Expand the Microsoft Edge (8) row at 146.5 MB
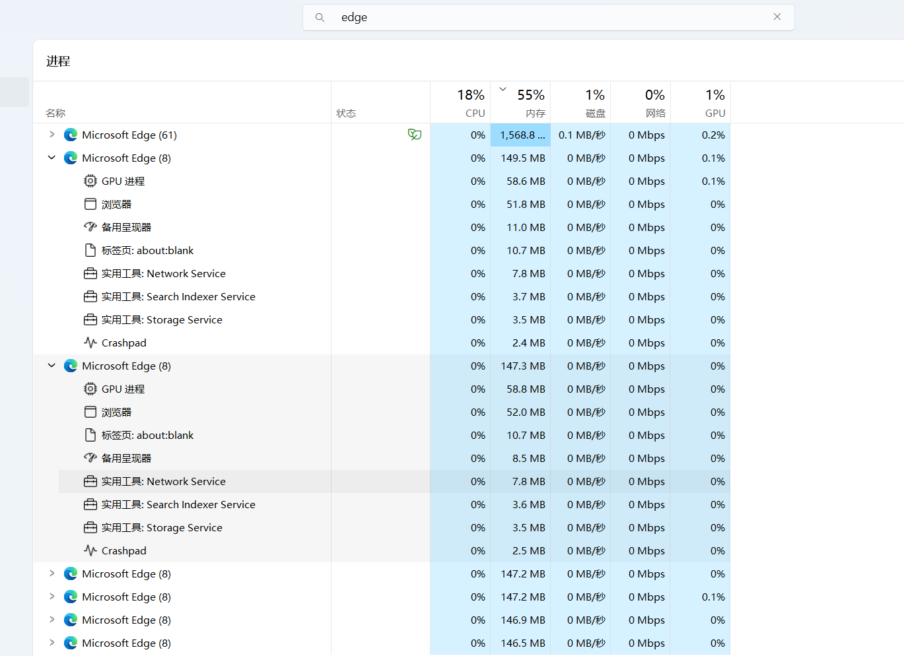 coord(52,643)
